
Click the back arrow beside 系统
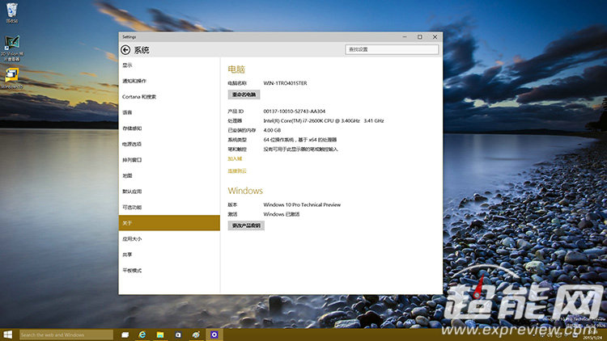point(125,49)
